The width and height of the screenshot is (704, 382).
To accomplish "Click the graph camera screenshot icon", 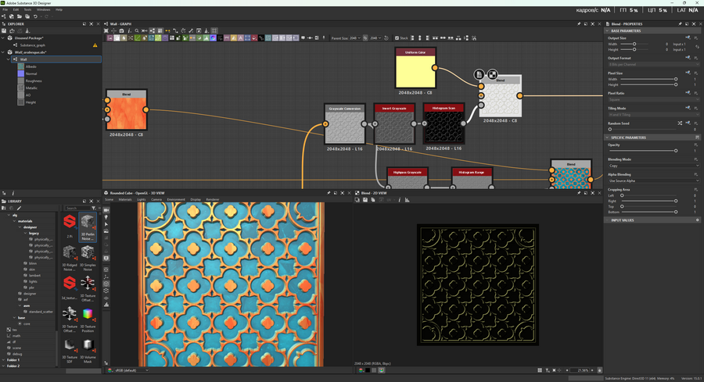I will click(120, 30).
